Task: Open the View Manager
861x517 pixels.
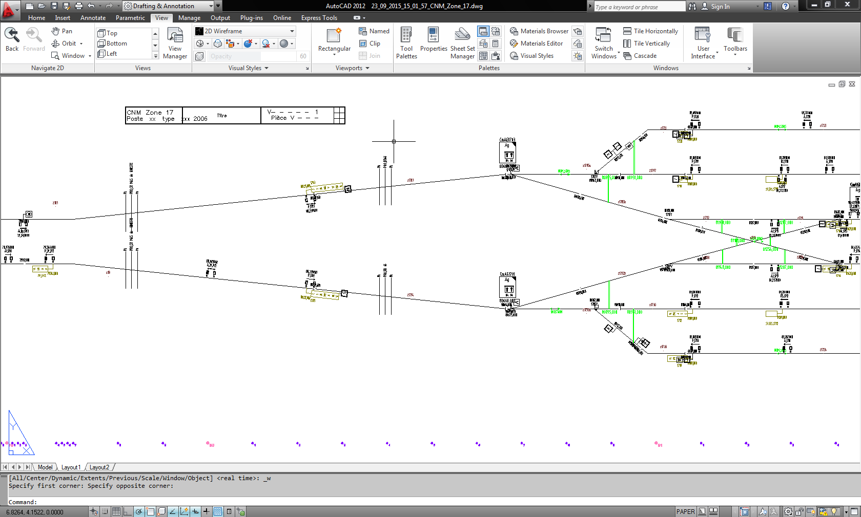Action: (175, 44)
